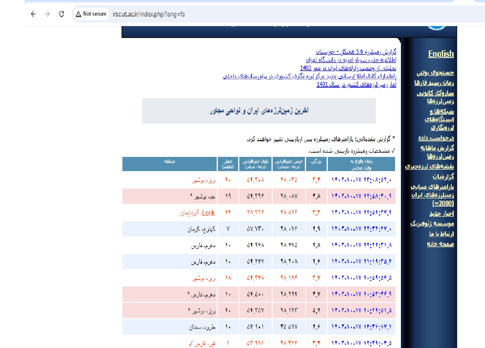
Task: Click magnitude ۴.۷ in the table
Action: [x=316, y=294]
